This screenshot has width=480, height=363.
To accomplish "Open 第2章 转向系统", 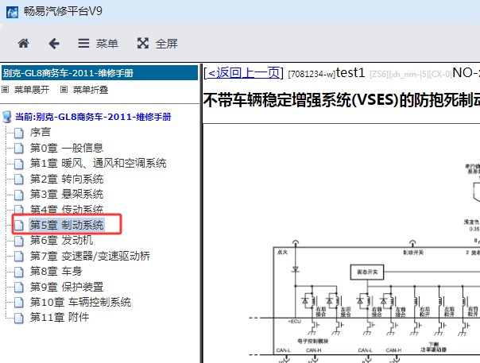I will tap(67, 179).
